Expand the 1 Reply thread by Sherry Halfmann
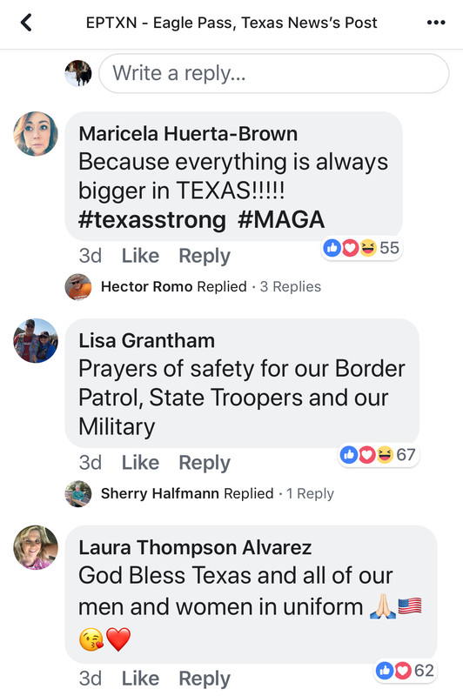This screenshot has width=463, height=696. [310, 493]
